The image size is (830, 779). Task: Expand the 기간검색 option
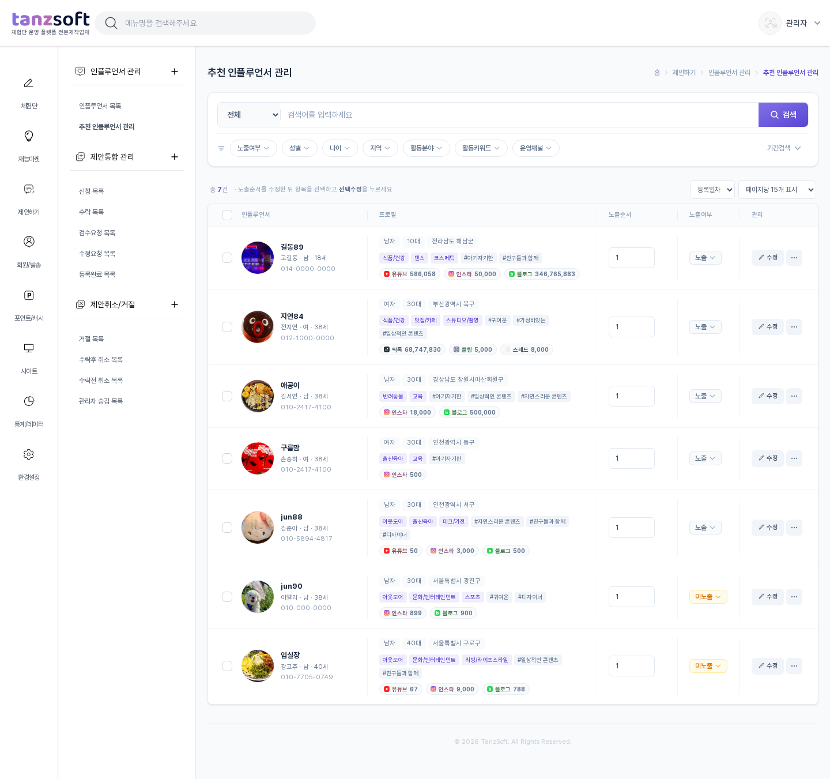pyautogui.click(x=784, y=148)
